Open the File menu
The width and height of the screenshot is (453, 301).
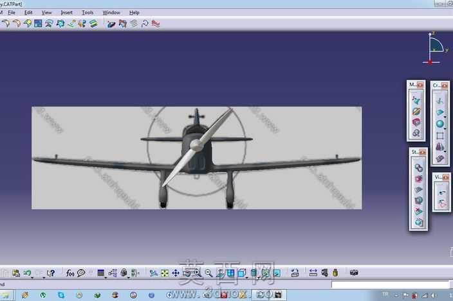coord(12,13)
